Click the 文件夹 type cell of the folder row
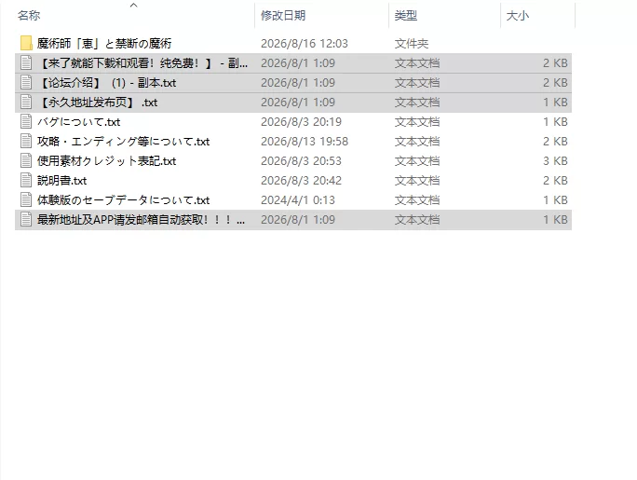 pyautogui.click(x=411, y=44)
